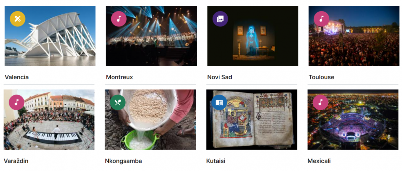Click the pink music icon on Montreux card
The height and width of the screenshot is (171, 402).
pos(119,19)
